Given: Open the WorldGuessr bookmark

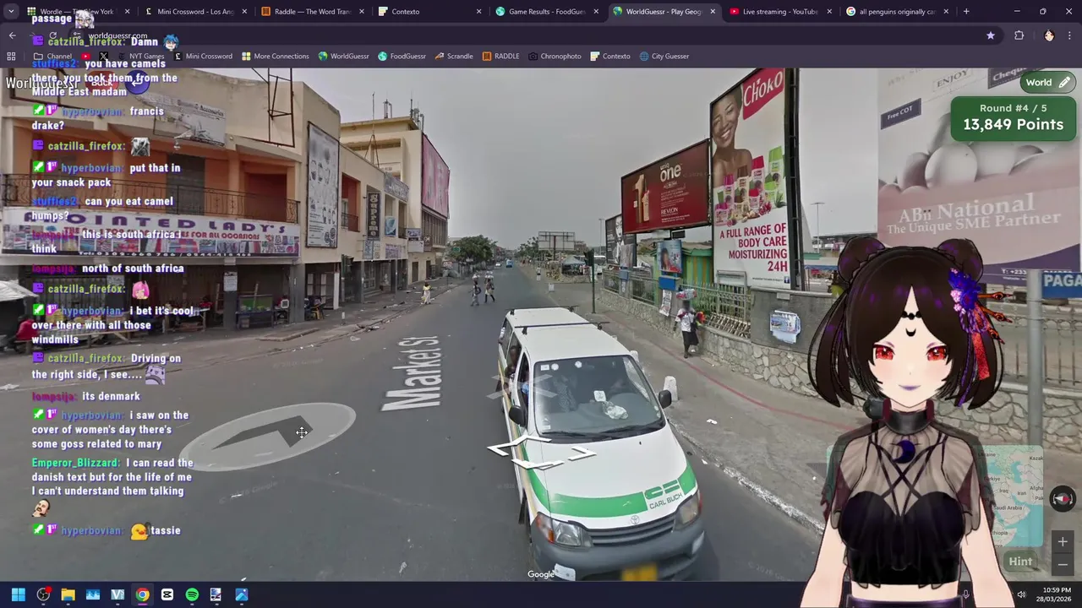Looking at the screenshot, I should coord(343,56).
